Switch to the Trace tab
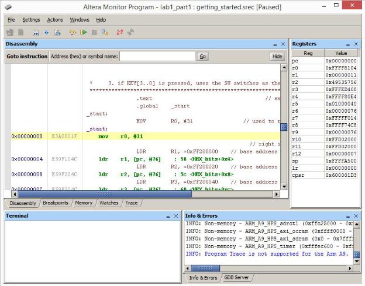The width and height of the screenshot is (365, 286). tap(131, 203)
